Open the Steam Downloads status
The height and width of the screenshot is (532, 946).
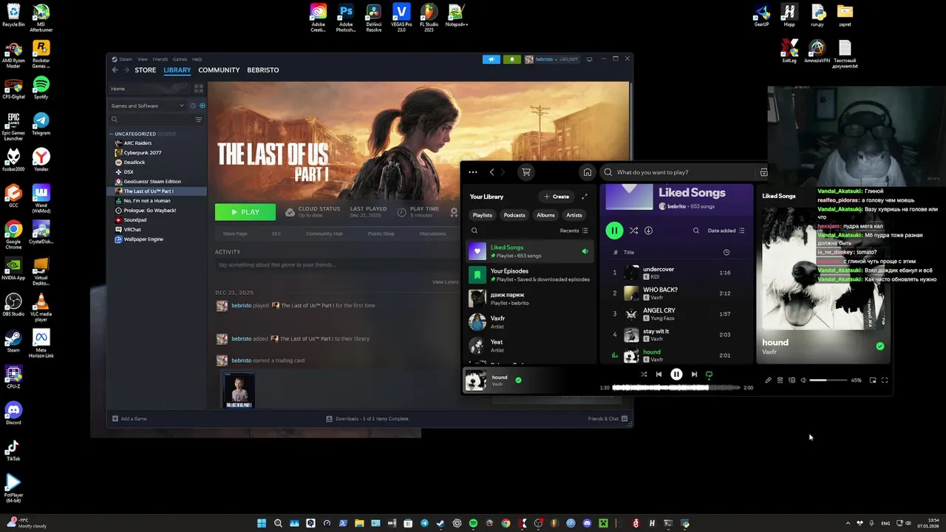click(x=367, y=419)
